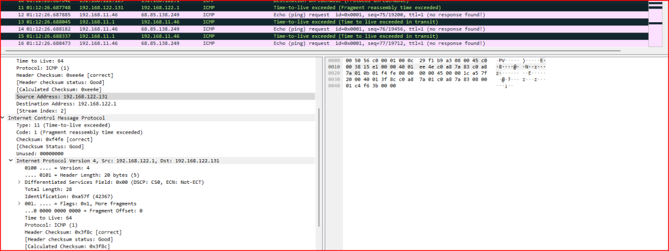Select [Calculated Checksum: 0xee4e] line
The height and width of the screenshot is (251, 669).
point(59,89)
